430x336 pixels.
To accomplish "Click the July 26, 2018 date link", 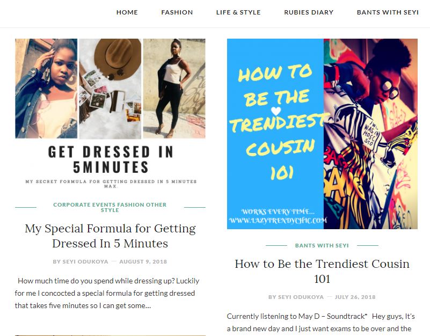I will pos(355,297).
